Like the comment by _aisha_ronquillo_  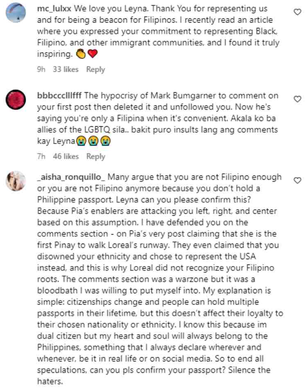298,180
